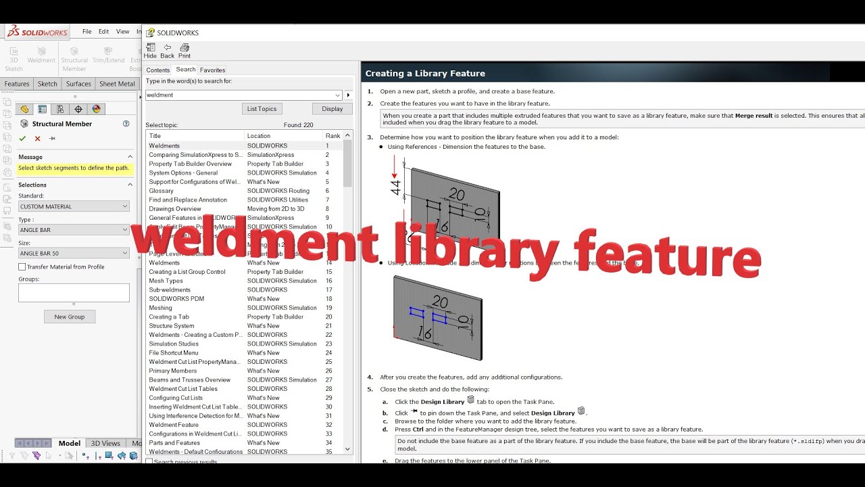
Task: Click the pushpin icon to keep PropertyManager visible
Action: pos(52,139)
